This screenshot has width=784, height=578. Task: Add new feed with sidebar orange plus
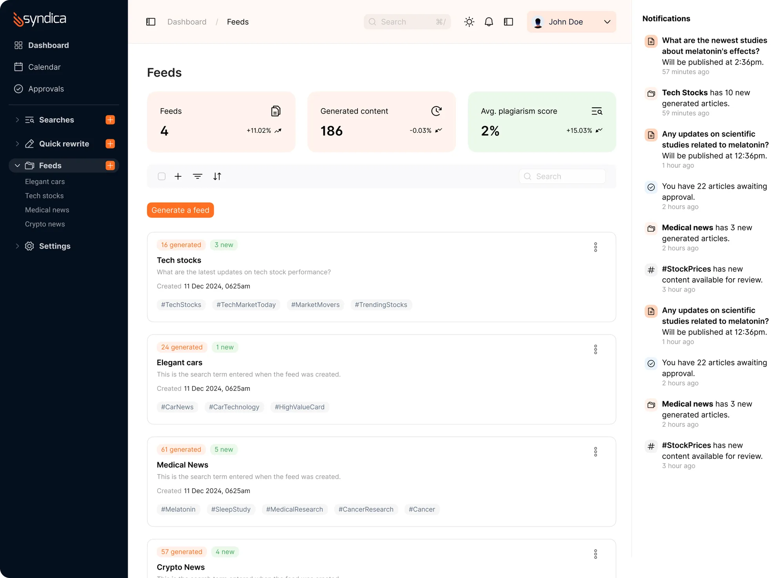[110, 166]
